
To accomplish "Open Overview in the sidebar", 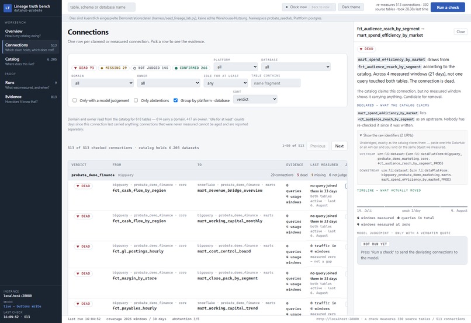I will (30, 33).
